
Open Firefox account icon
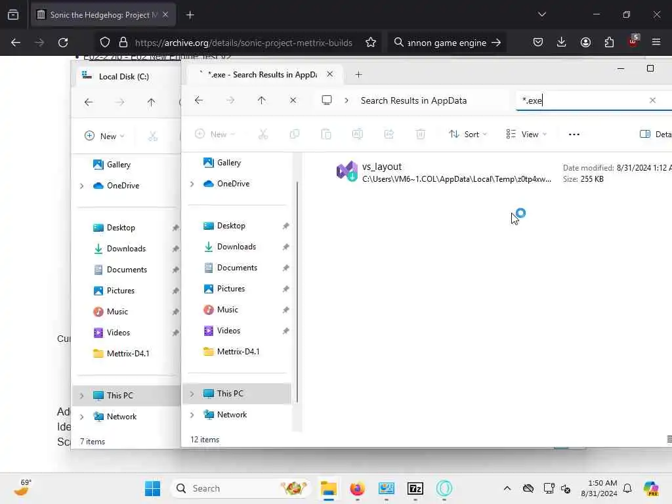coord(585,43)
